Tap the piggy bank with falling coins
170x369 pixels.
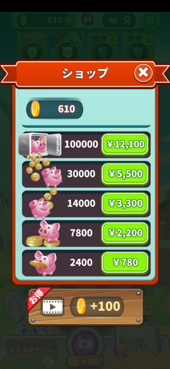tap(45, 172)
